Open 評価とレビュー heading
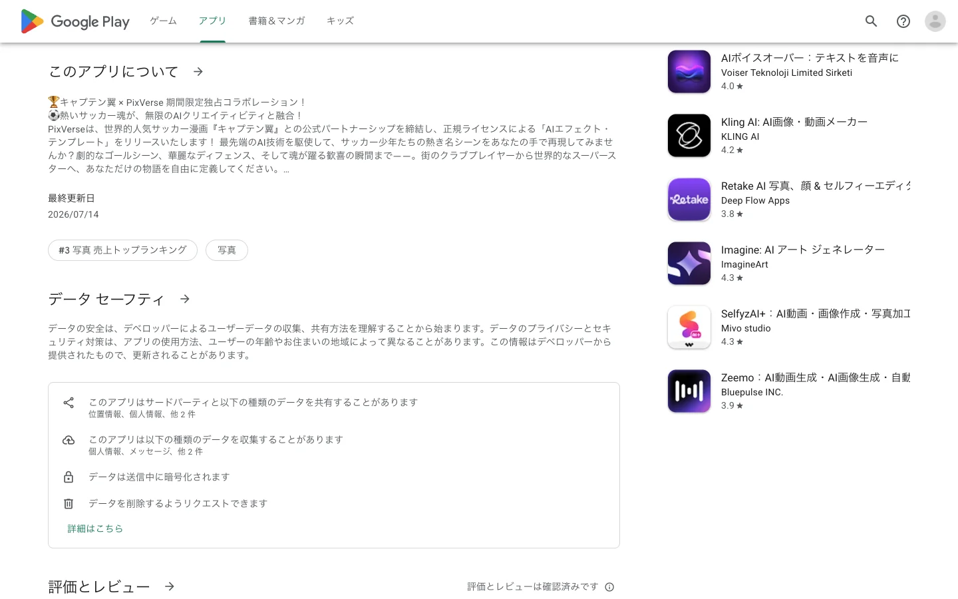958x599 pixels. tap(99, 586)
